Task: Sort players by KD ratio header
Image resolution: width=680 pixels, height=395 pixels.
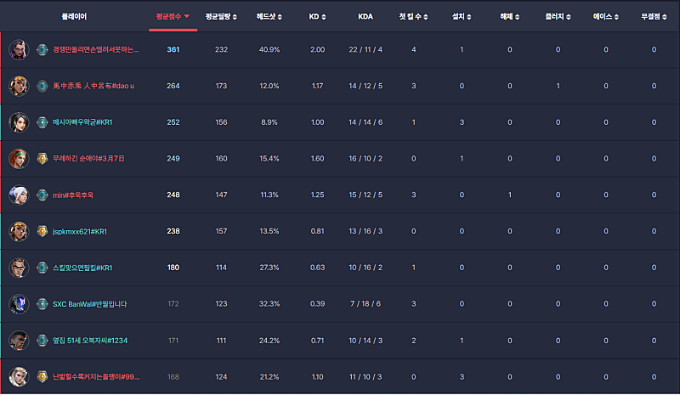Action: coord(318,16)
